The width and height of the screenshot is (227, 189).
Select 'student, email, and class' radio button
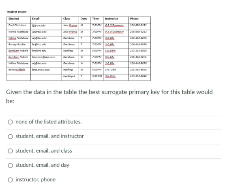tap(10, 151)
